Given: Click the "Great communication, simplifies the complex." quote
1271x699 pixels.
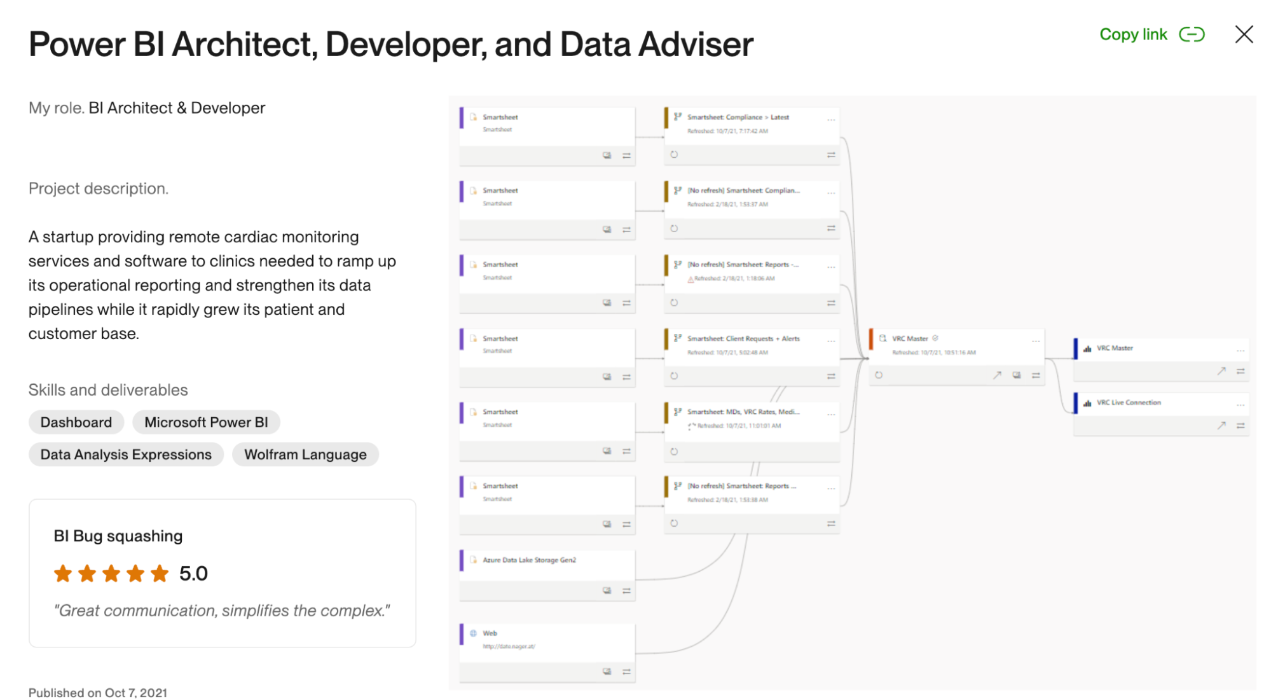Looking at the screenshot, I should (222, 611).
